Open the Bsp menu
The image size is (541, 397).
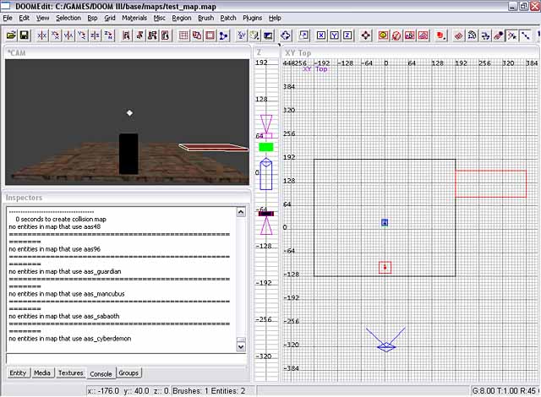click(92, 18)
